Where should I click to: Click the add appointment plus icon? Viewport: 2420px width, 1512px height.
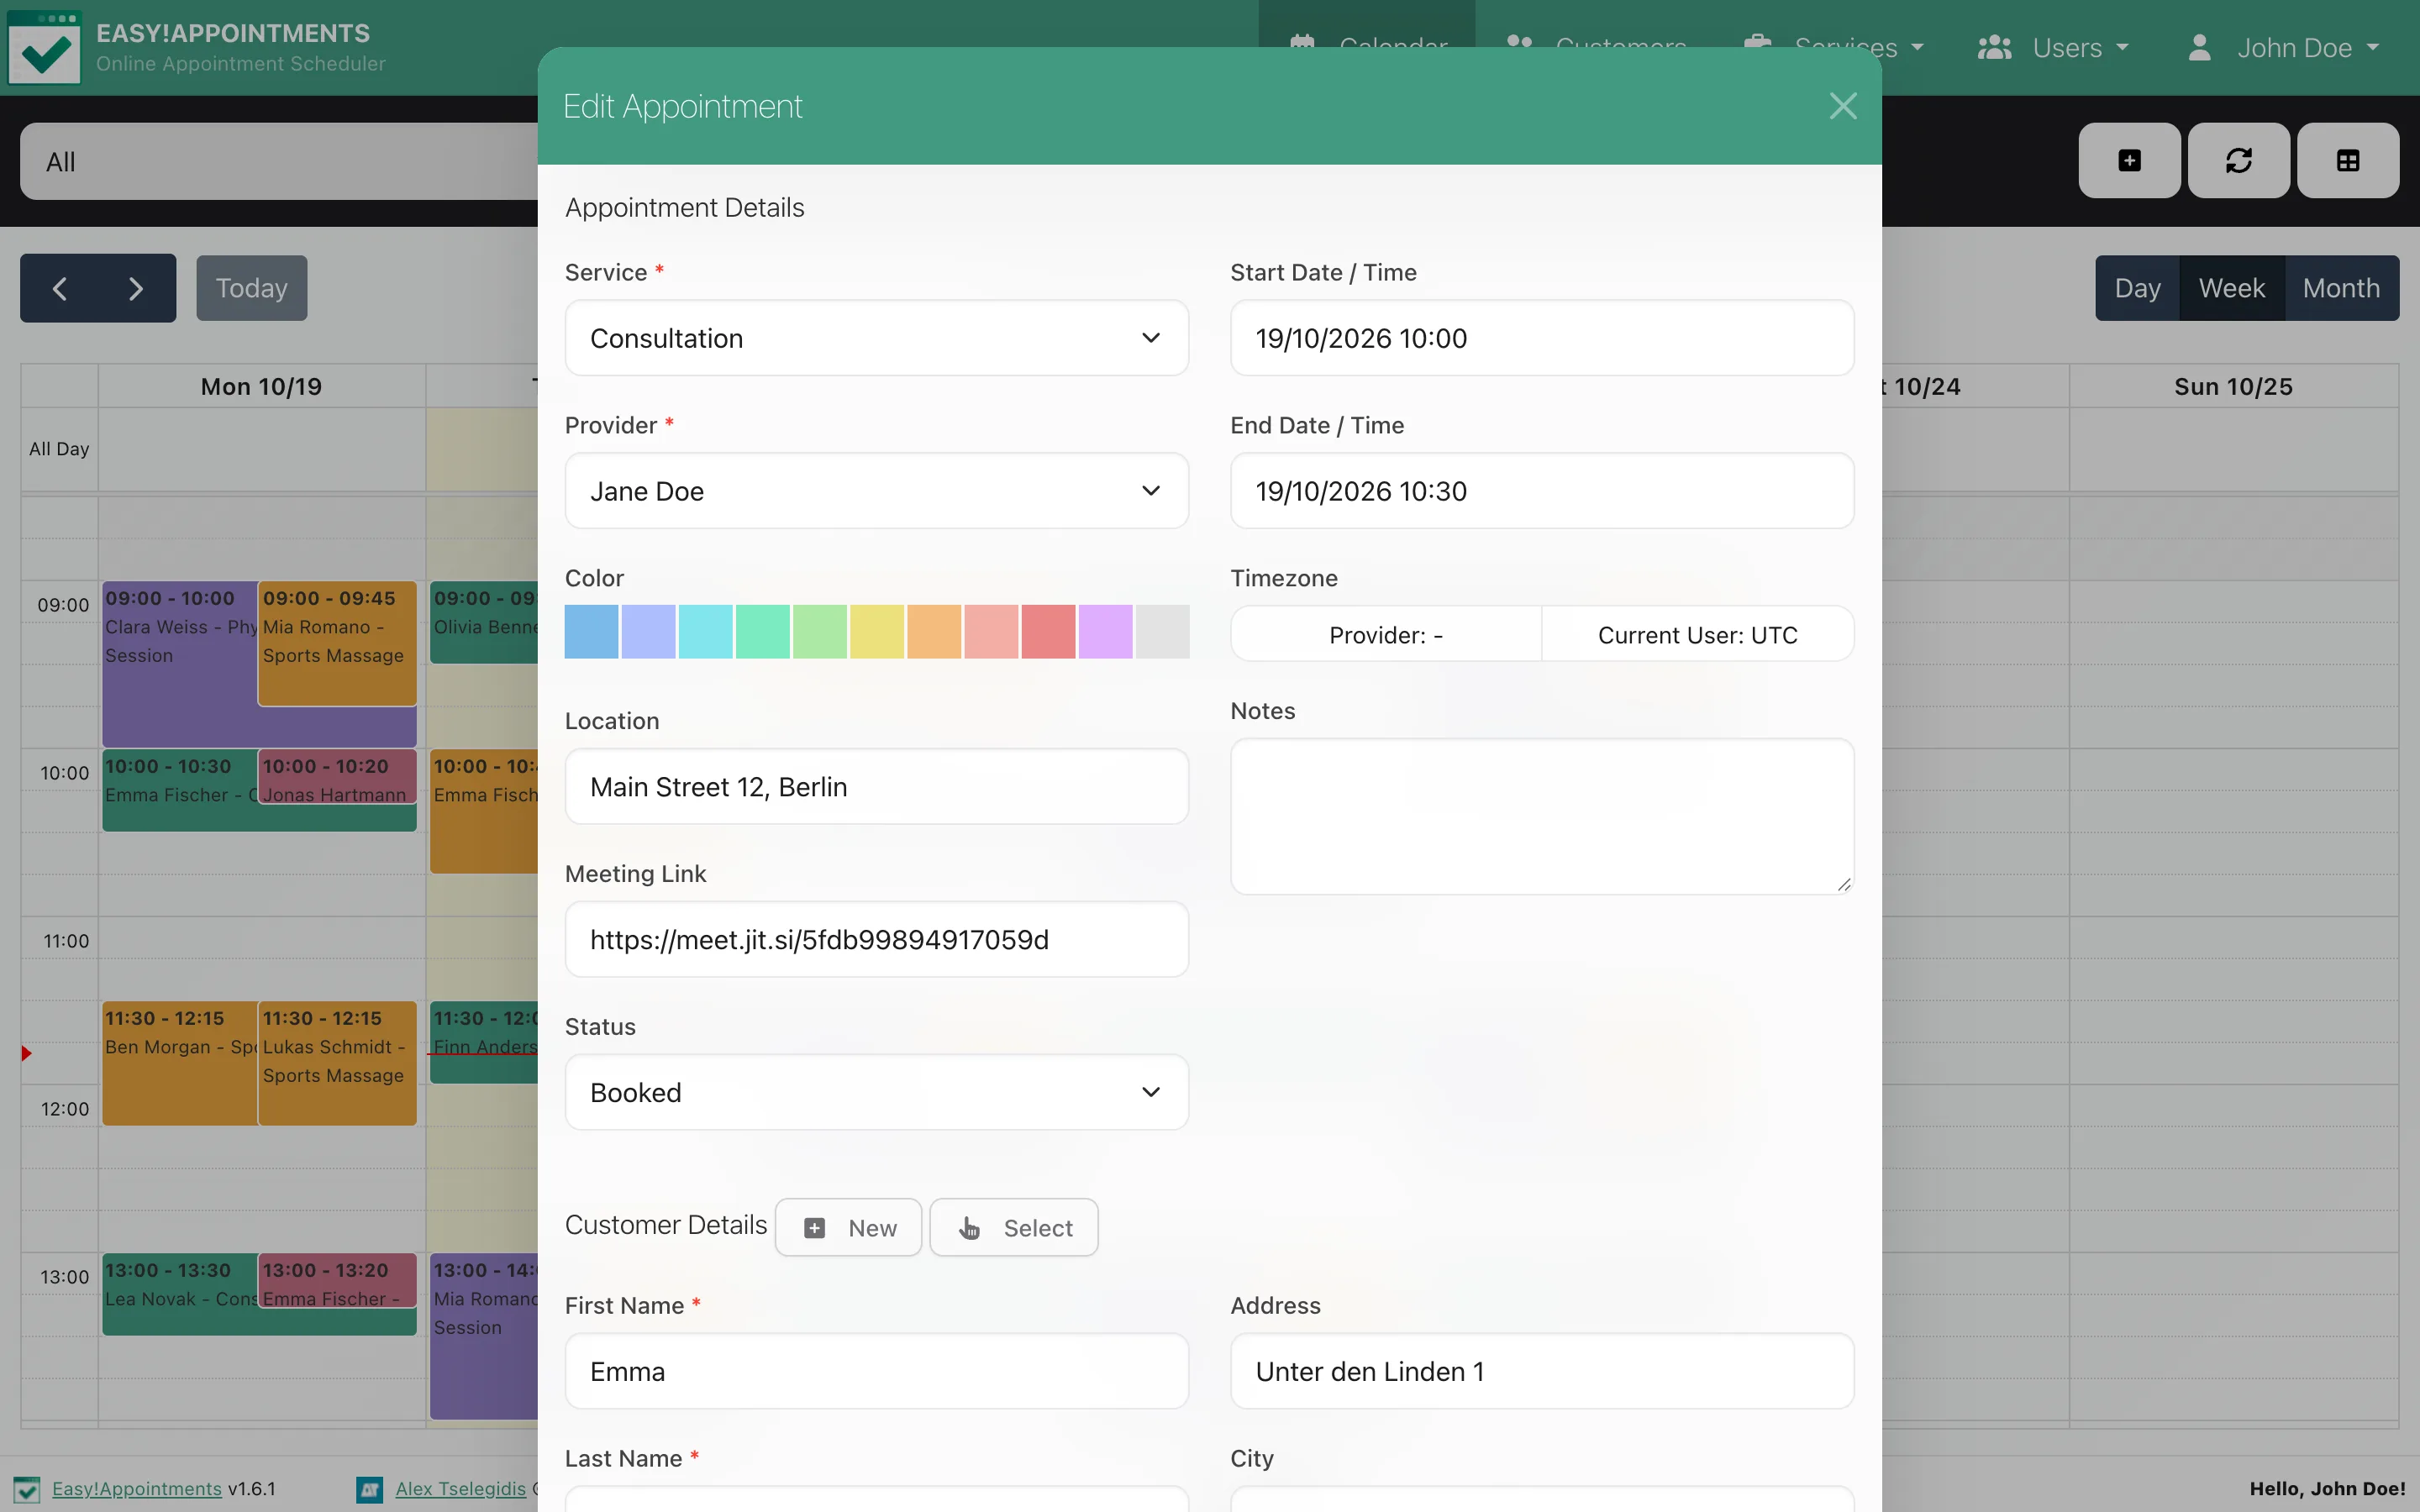(2129, 161)
